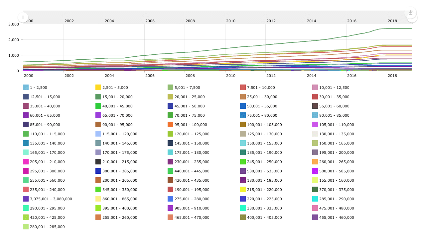423x240 pixels.
Task: Click the 580,001 - 585,000 purple swatch
Action: point(315,171)
